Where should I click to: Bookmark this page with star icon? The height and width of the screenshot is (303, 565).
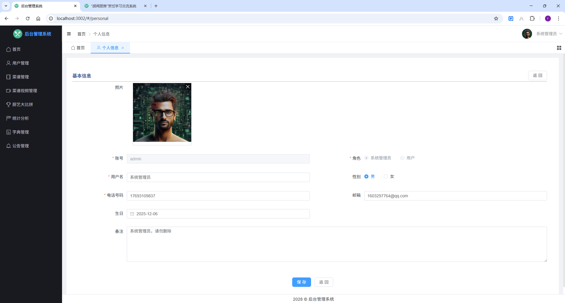pos(496,18)
